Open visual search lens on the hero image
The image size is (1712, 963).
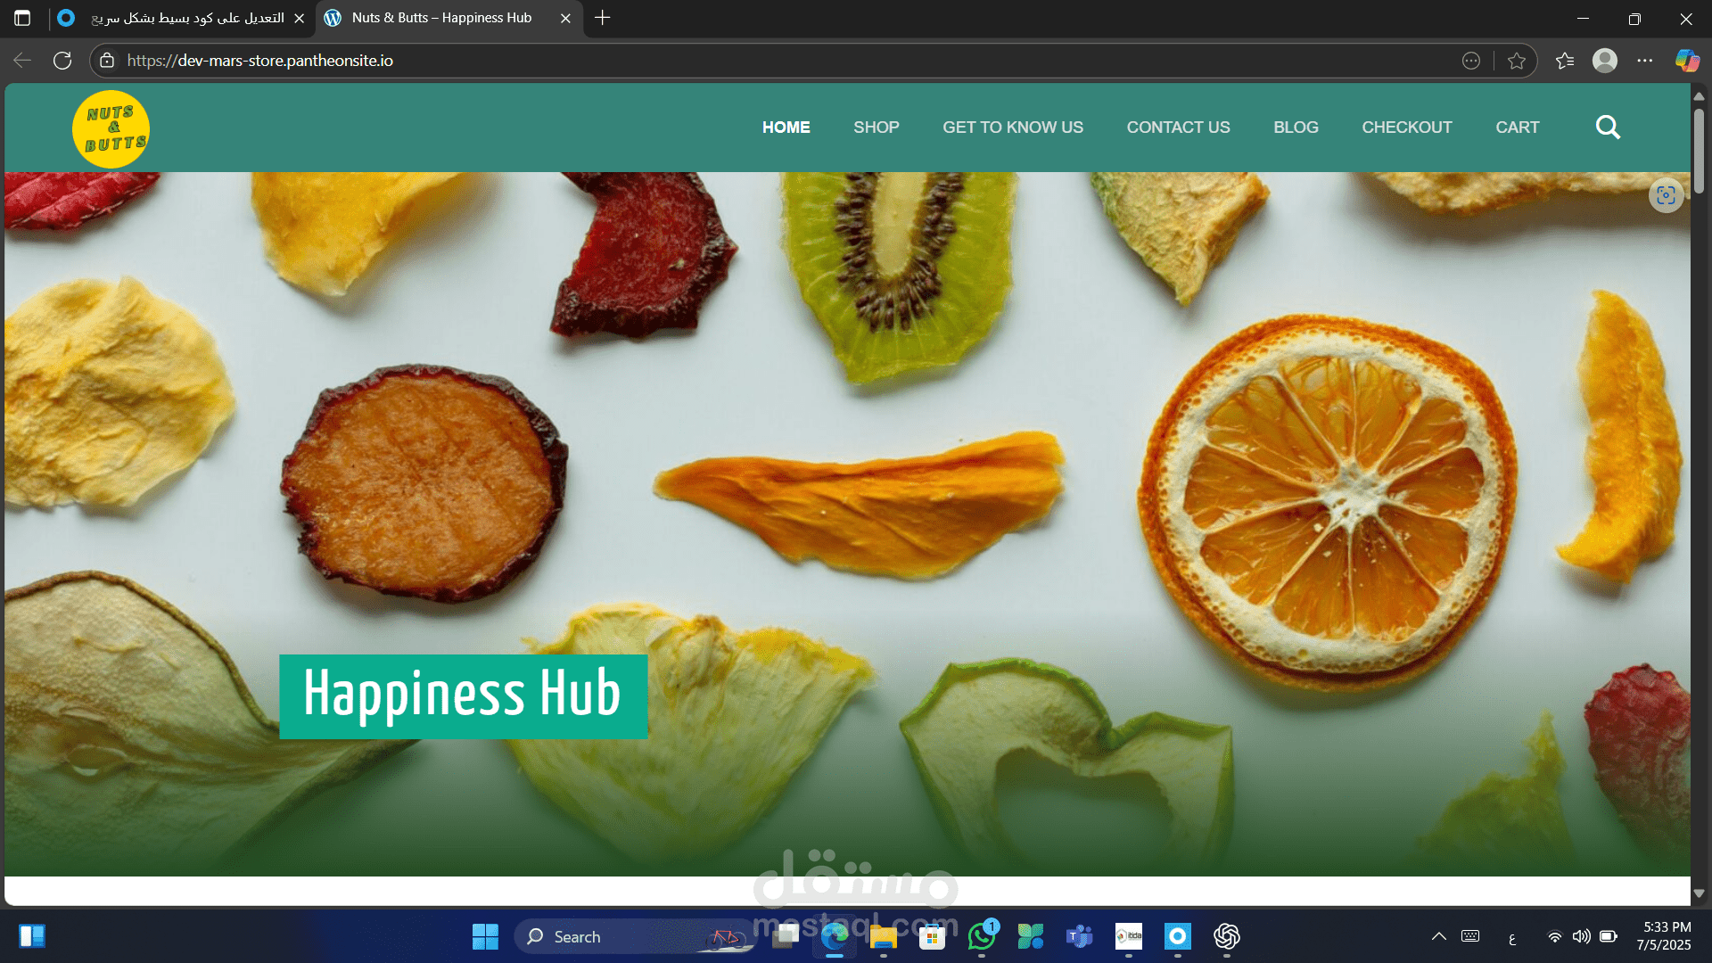click(x=1666, y=195)
